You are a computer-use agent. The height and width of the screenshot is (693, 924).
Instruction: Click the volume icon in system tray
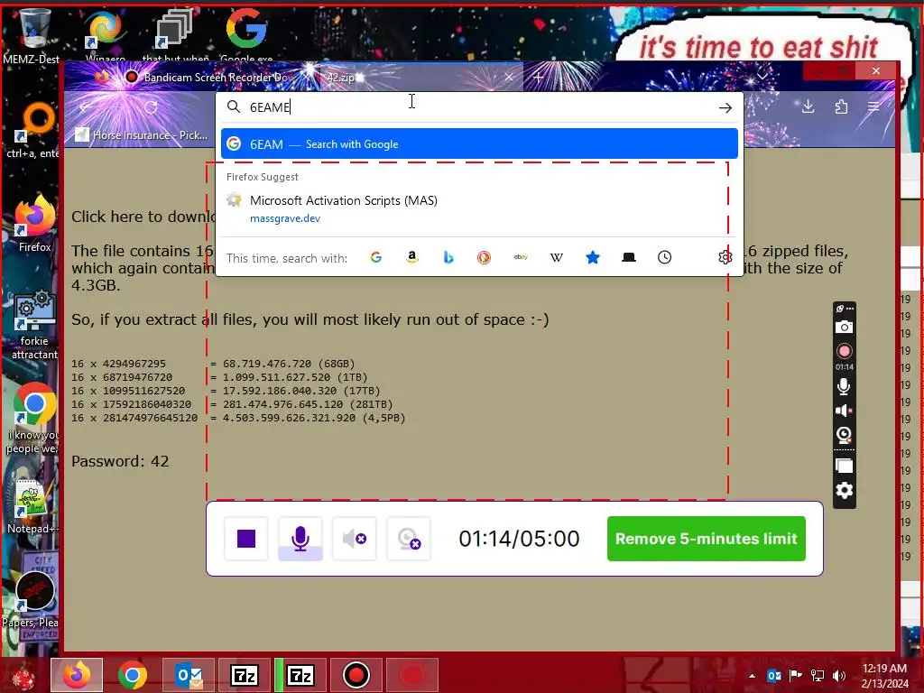(839, 675)
